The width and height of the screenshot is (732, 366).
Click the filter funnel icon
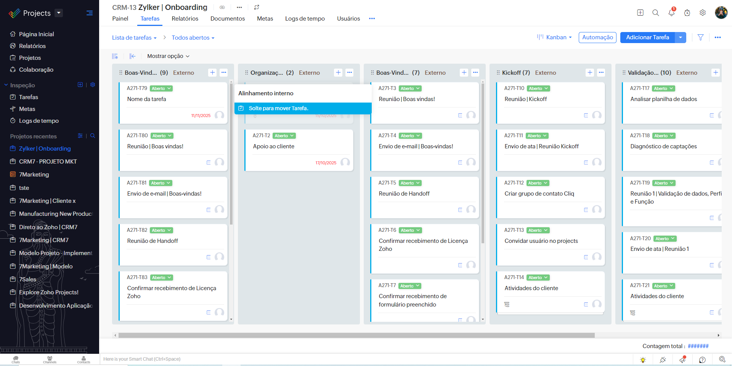(x=700, y=37)
